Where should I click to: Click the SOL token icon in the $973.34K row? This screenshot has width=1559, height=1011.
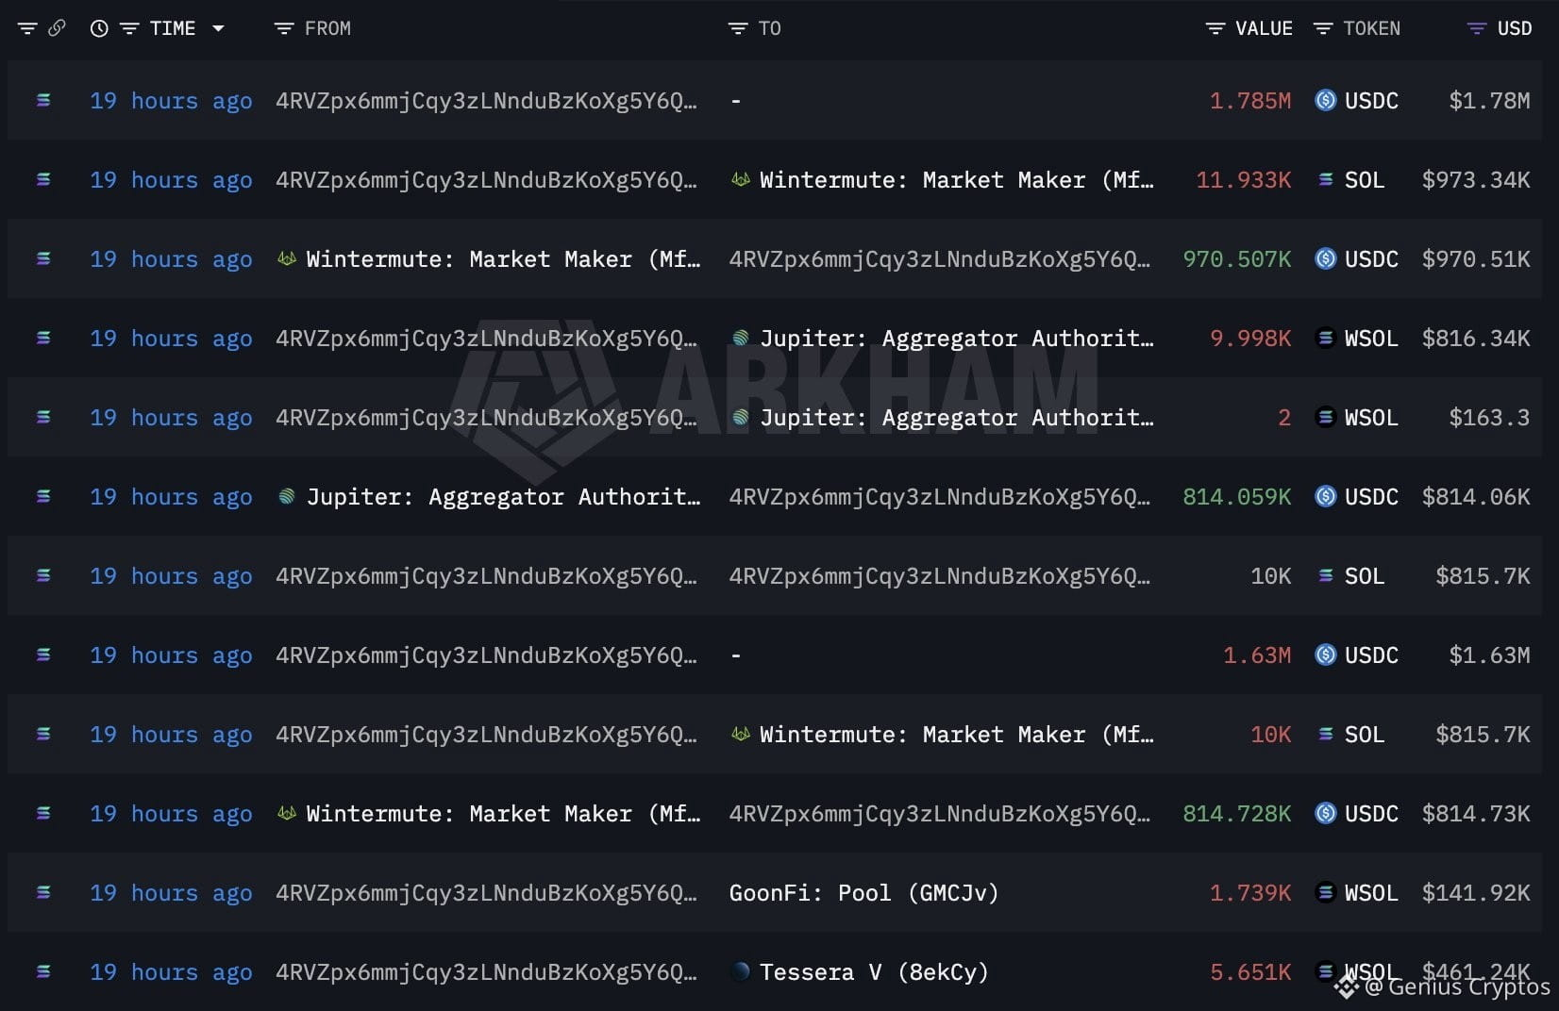[x=1326, y=179]
